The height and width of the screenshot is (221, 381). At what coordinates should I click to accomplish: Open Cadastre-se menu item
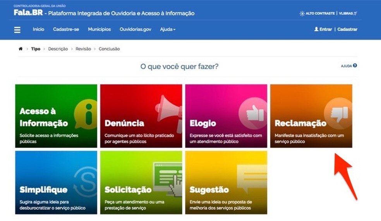click(x=66, y=29)
